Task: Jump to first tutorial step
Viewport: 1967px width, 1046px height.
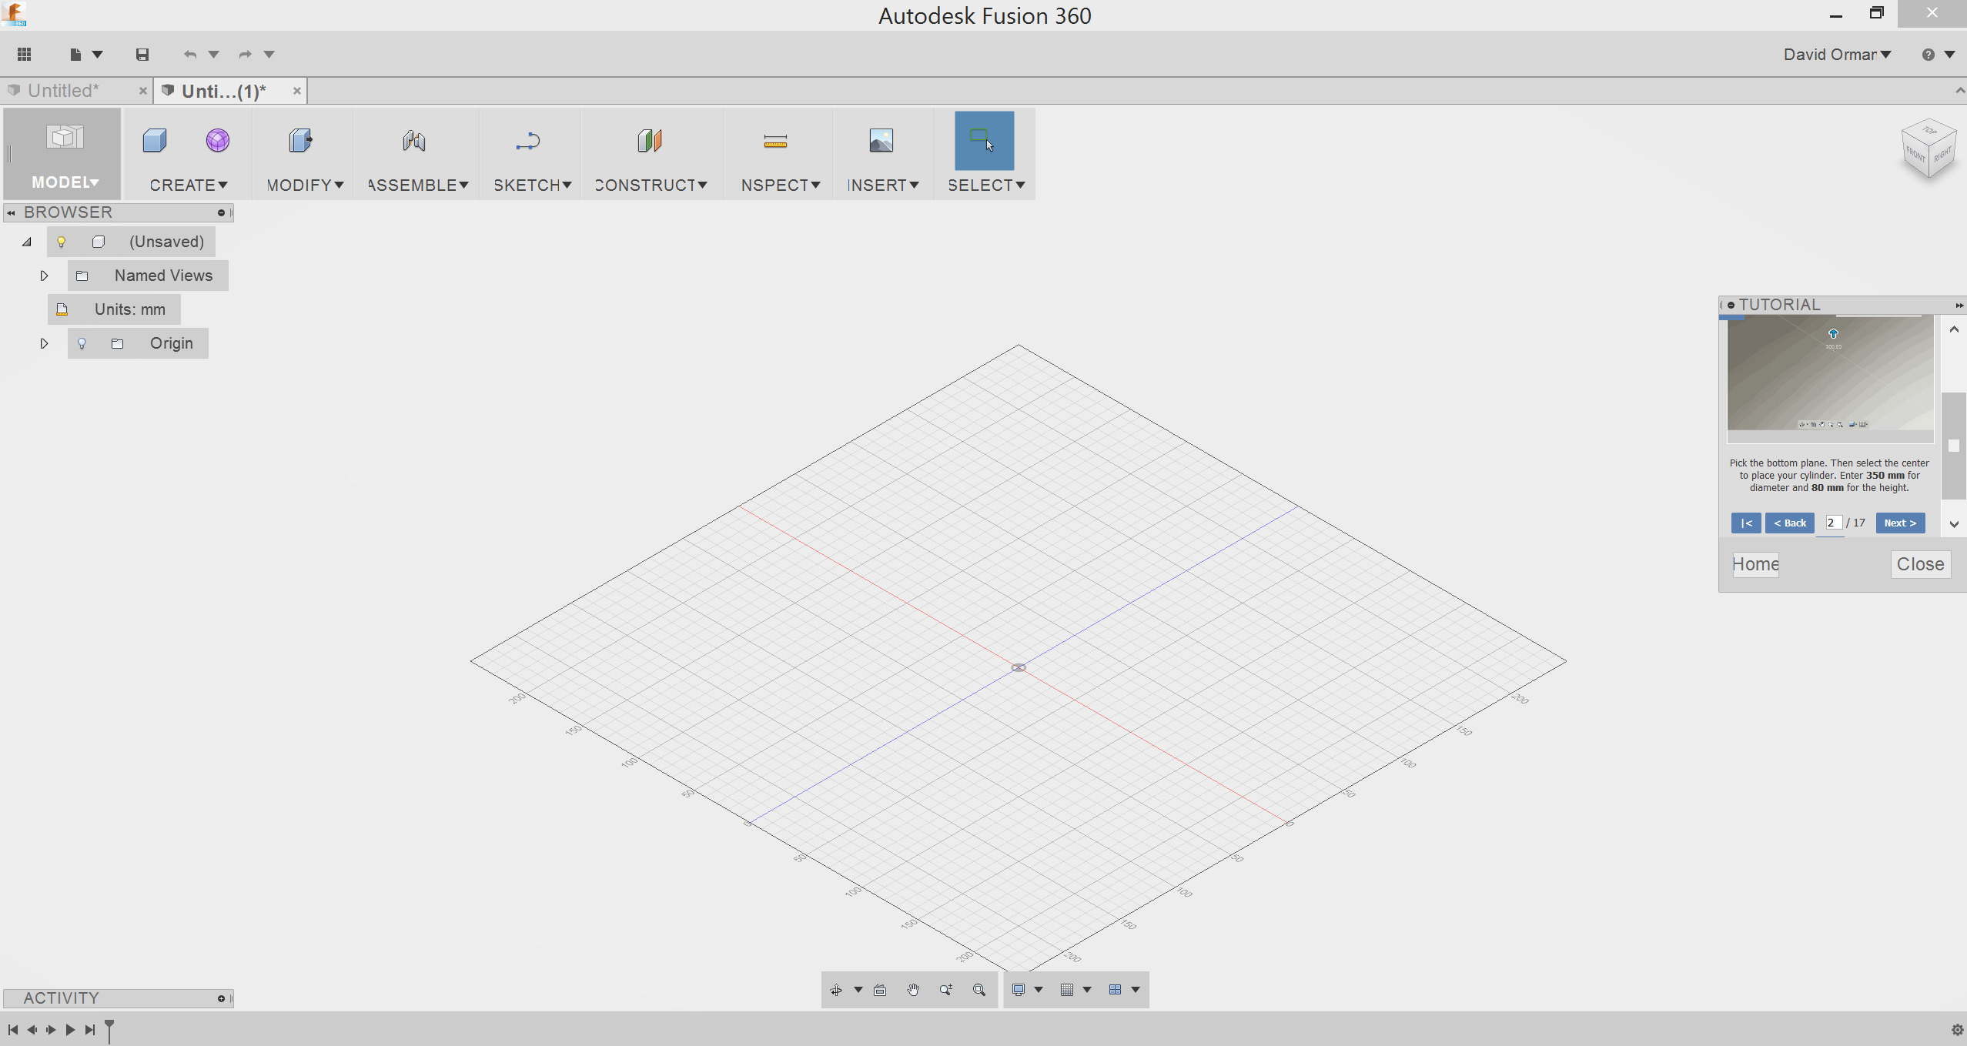Action: (1746, 523)
